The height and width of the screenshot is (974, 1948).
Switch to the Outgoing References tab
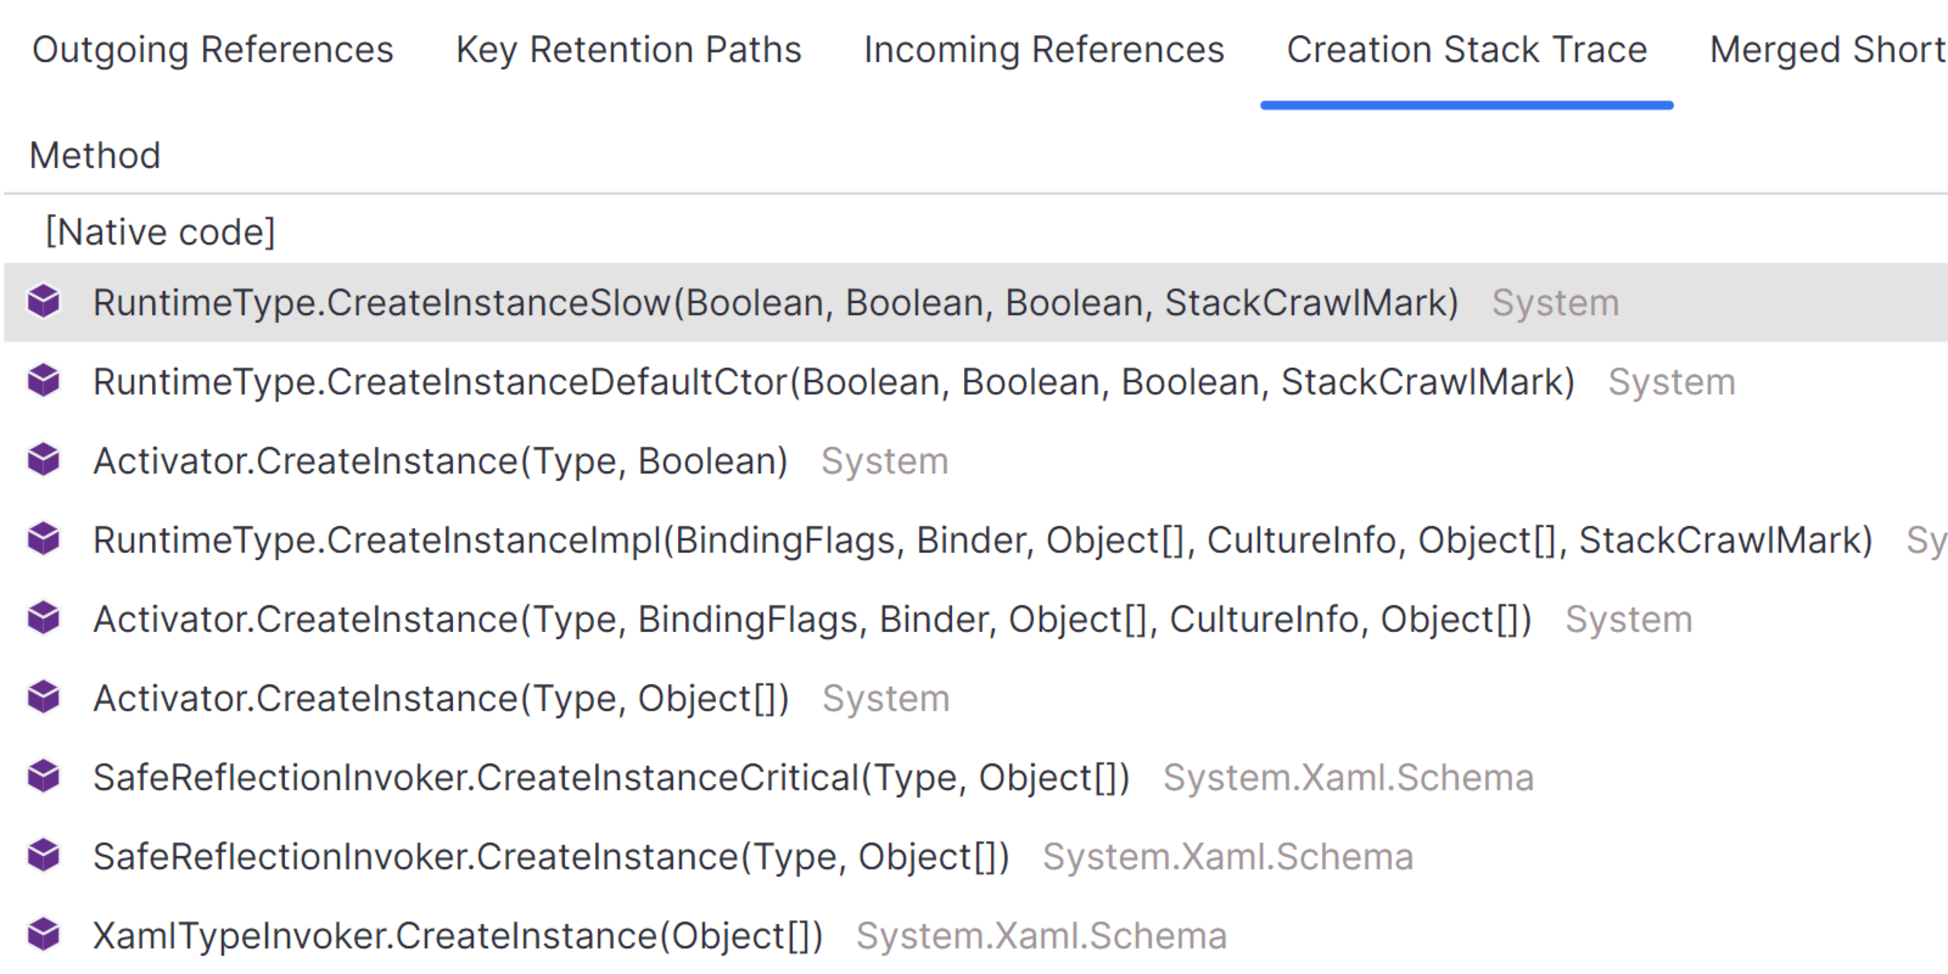click(213, 50)
